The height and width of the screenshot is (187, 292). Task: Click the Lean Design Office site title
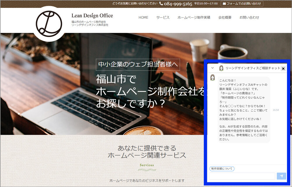click(x=92, y=16)
